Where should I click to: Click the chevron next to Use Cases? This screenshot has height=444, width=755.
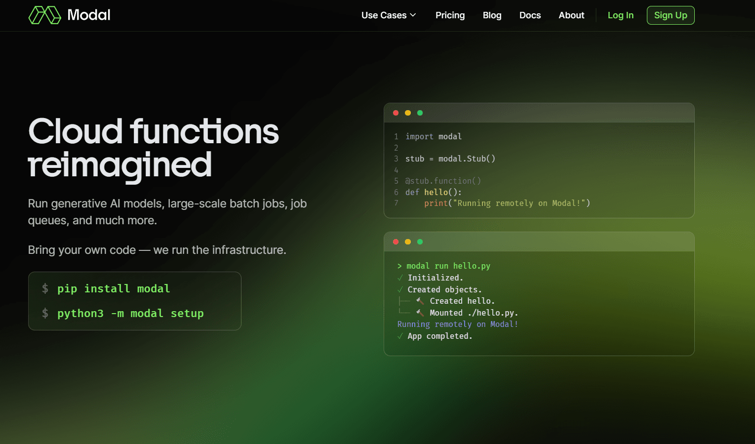(413, 15)
